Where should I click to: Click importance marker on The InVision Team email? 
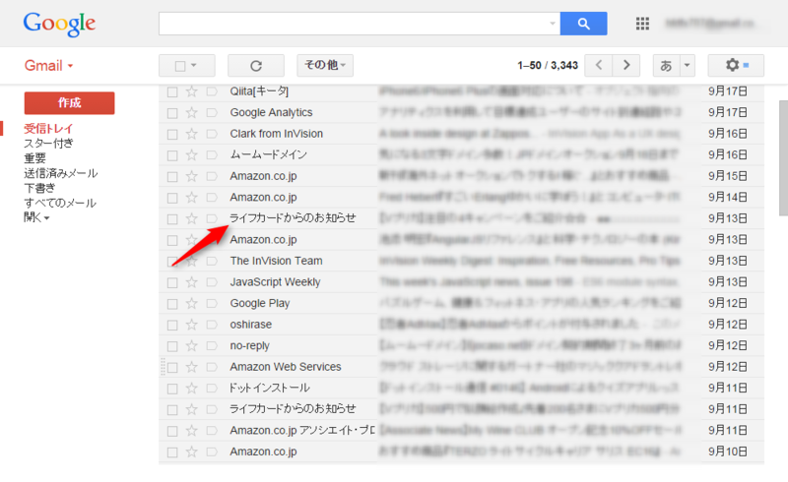pos(212,261)
